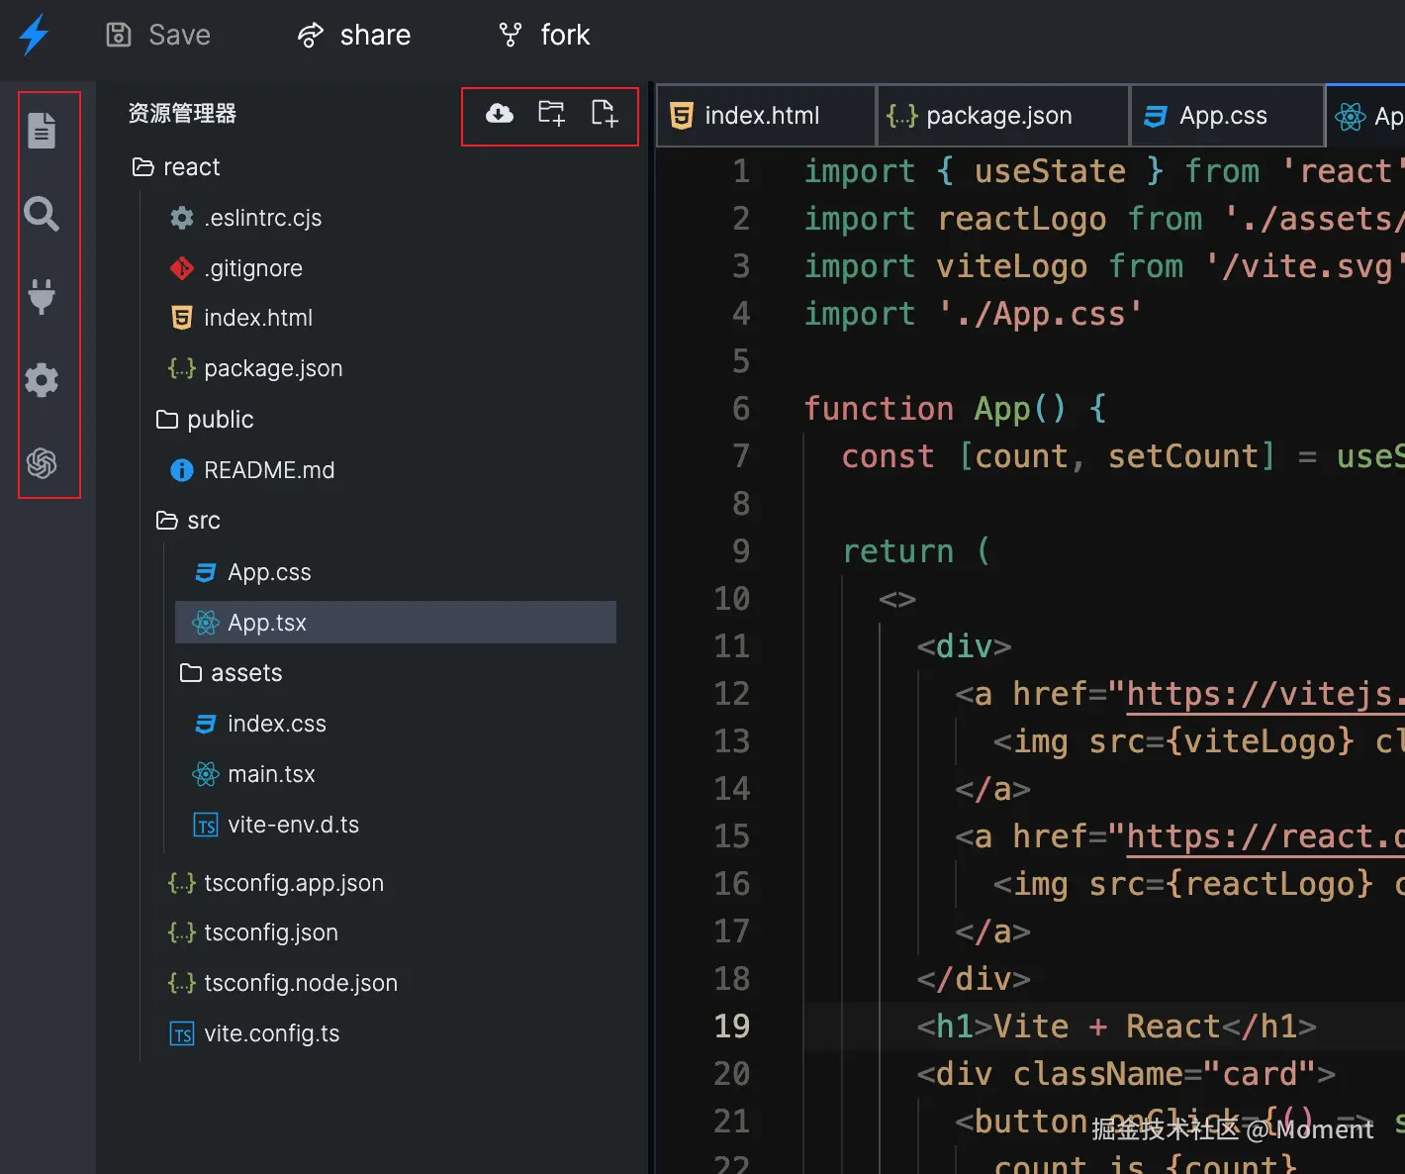Click the cloud download icon
The height and width of the screenshot is (1174, 1405).
(x=500, y=114)
